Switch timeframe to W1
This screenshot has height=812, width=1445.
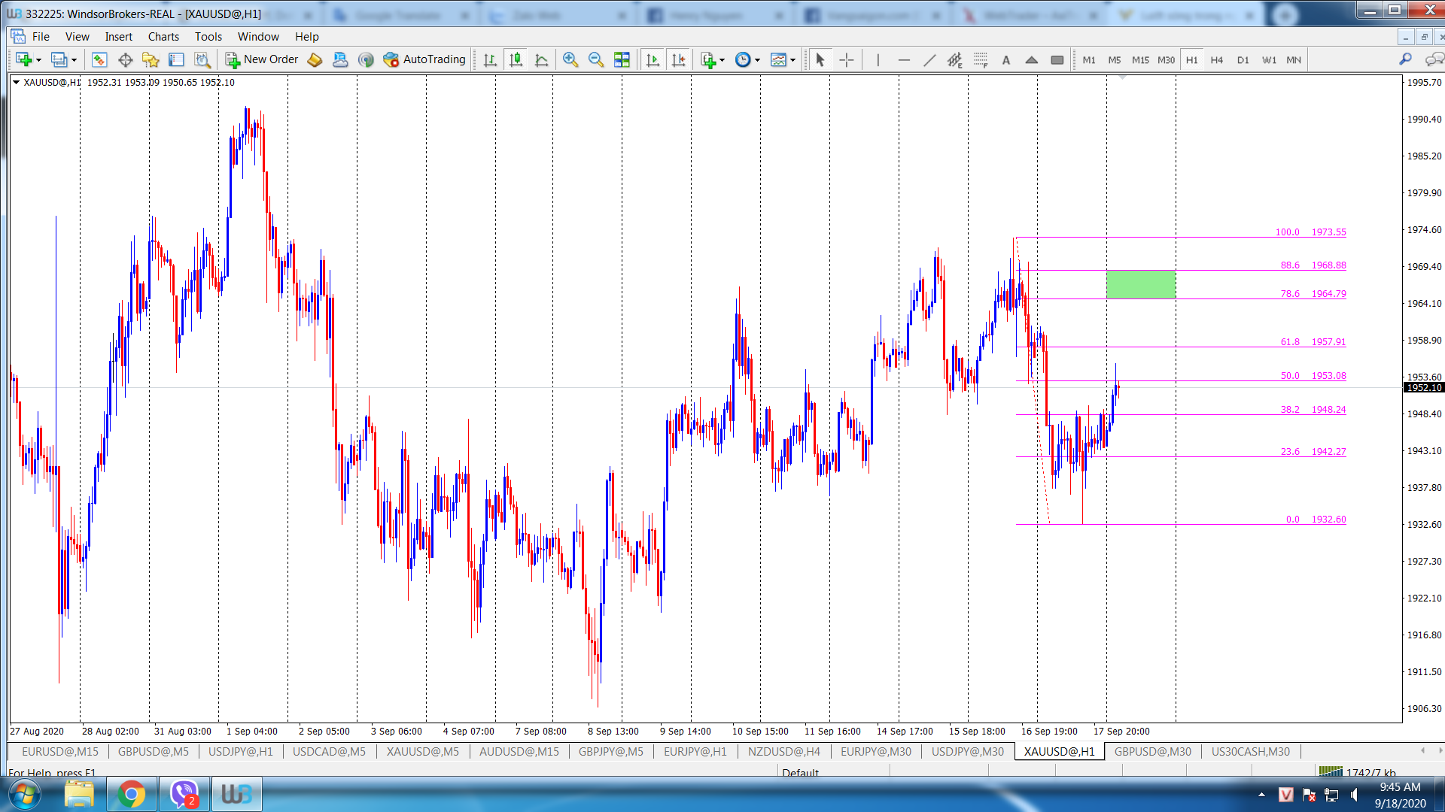[x=1269, y=59]
